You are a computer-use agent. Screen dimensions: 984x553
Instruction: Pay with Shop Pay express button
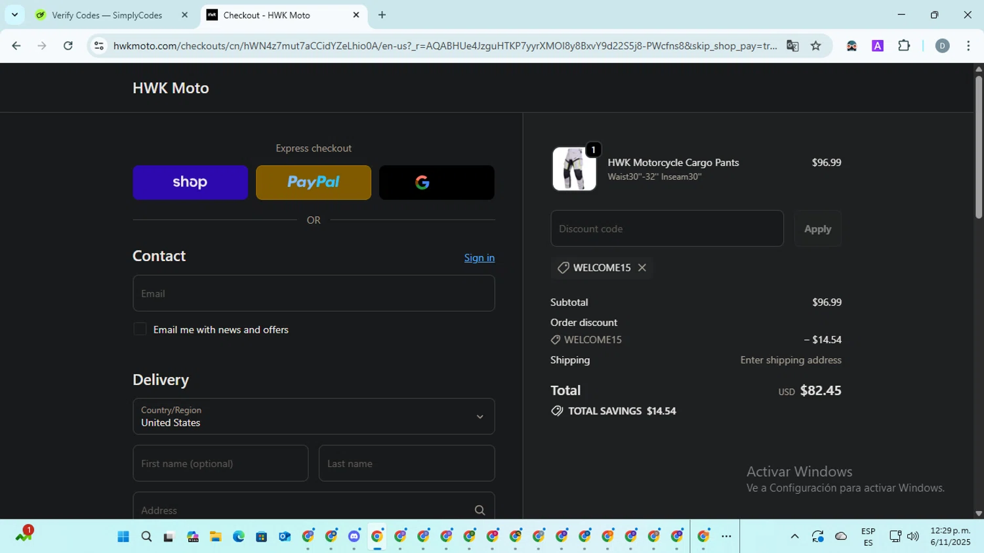[x=190, y=182]
